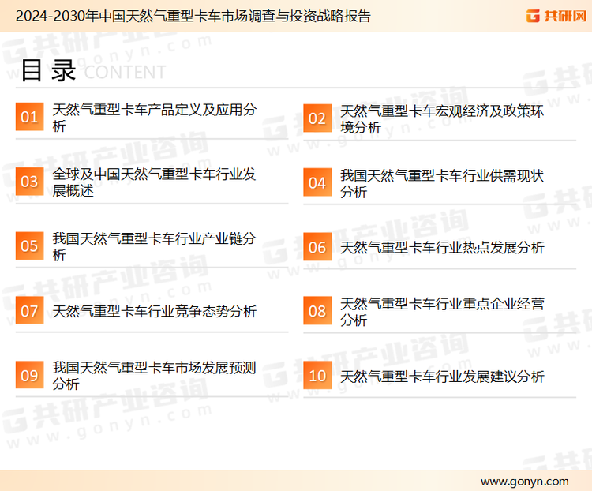Open www.gonyn.com link in footer
This screenshot has height=491, width=592.
(524, 481)
